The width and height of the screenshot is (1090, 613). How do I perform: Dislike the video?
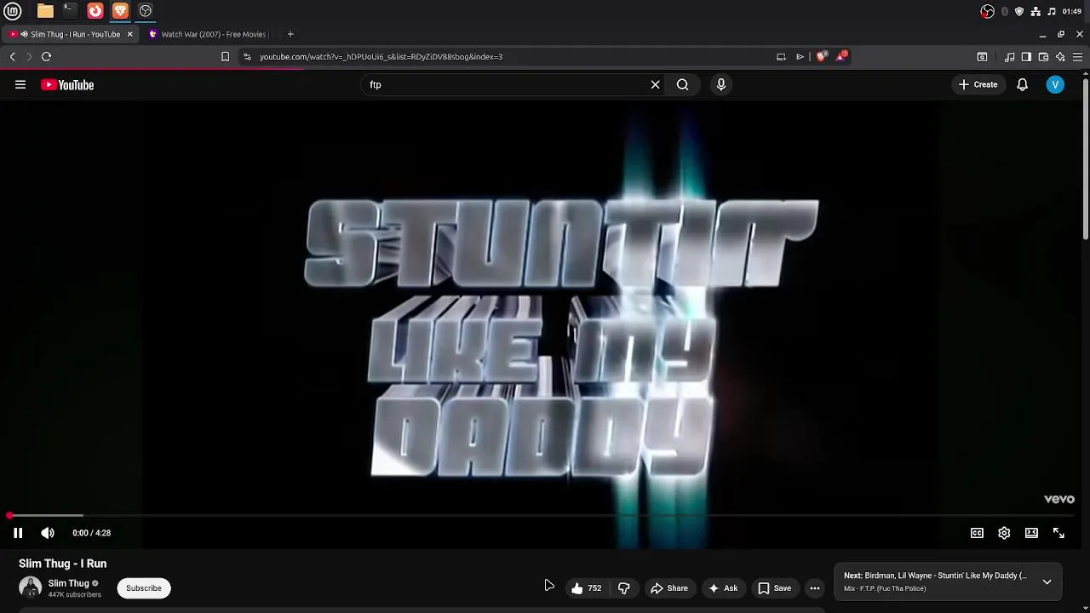pyautogui.click(x=624, y=588)
